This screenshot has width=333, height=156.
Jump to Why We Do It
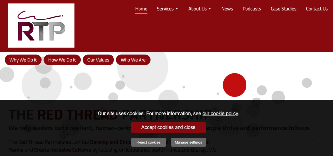[x=23, y=60]
